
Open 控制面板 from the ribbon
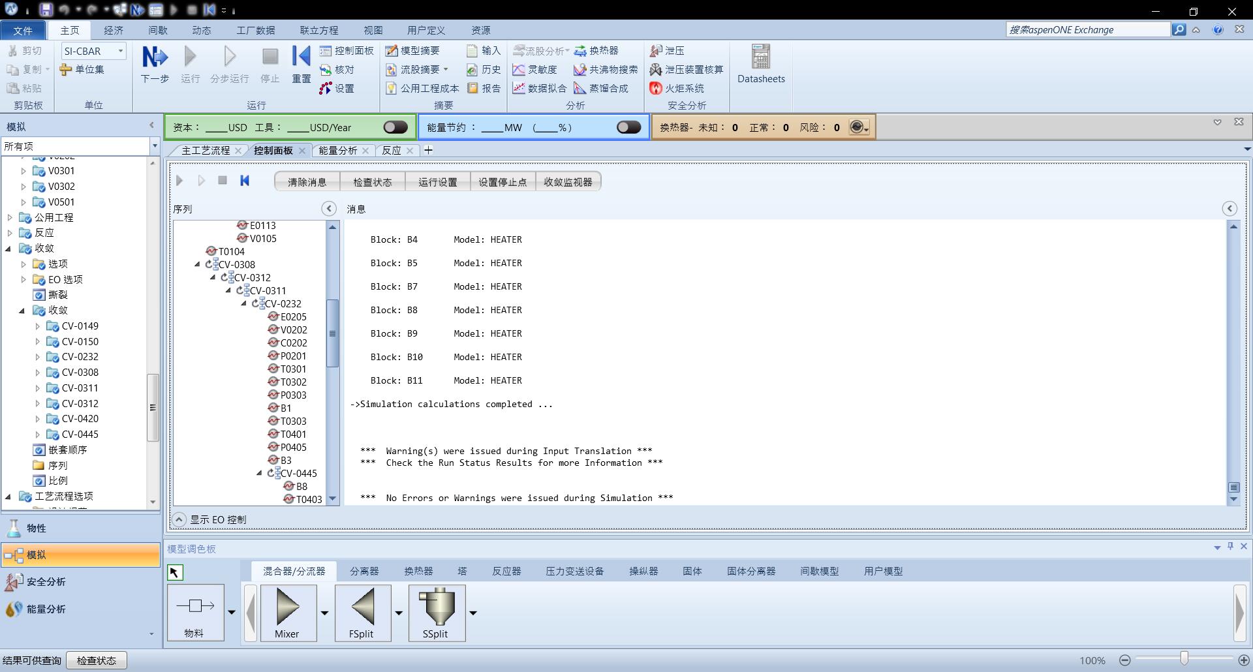click(x=347, y=51)
